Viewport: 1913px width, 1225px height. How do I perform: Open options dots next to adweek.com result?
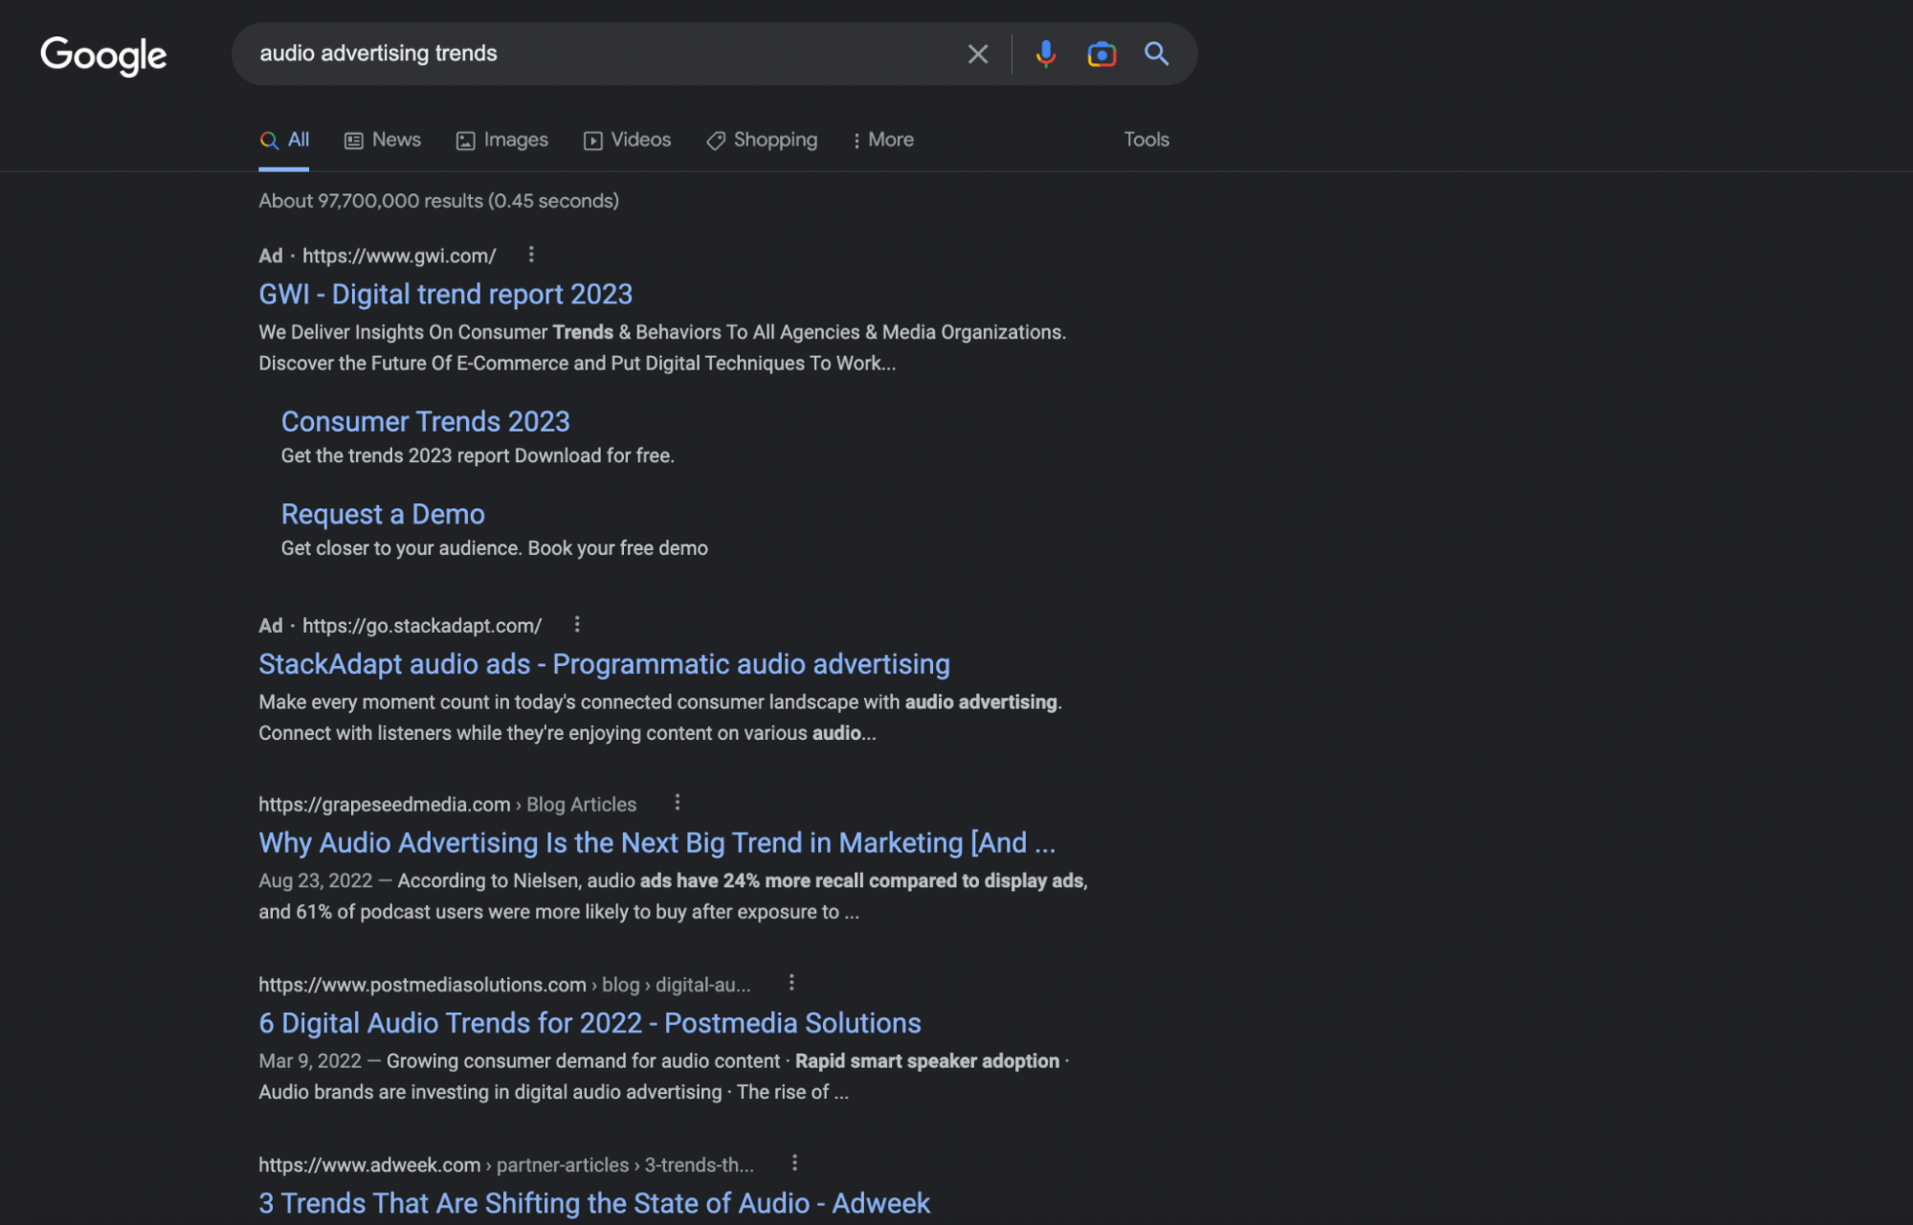click(794, 1163)
